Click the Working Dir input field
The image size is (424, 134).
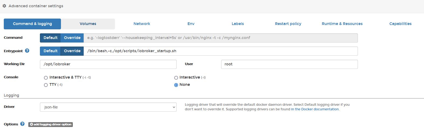pos(108,64)
